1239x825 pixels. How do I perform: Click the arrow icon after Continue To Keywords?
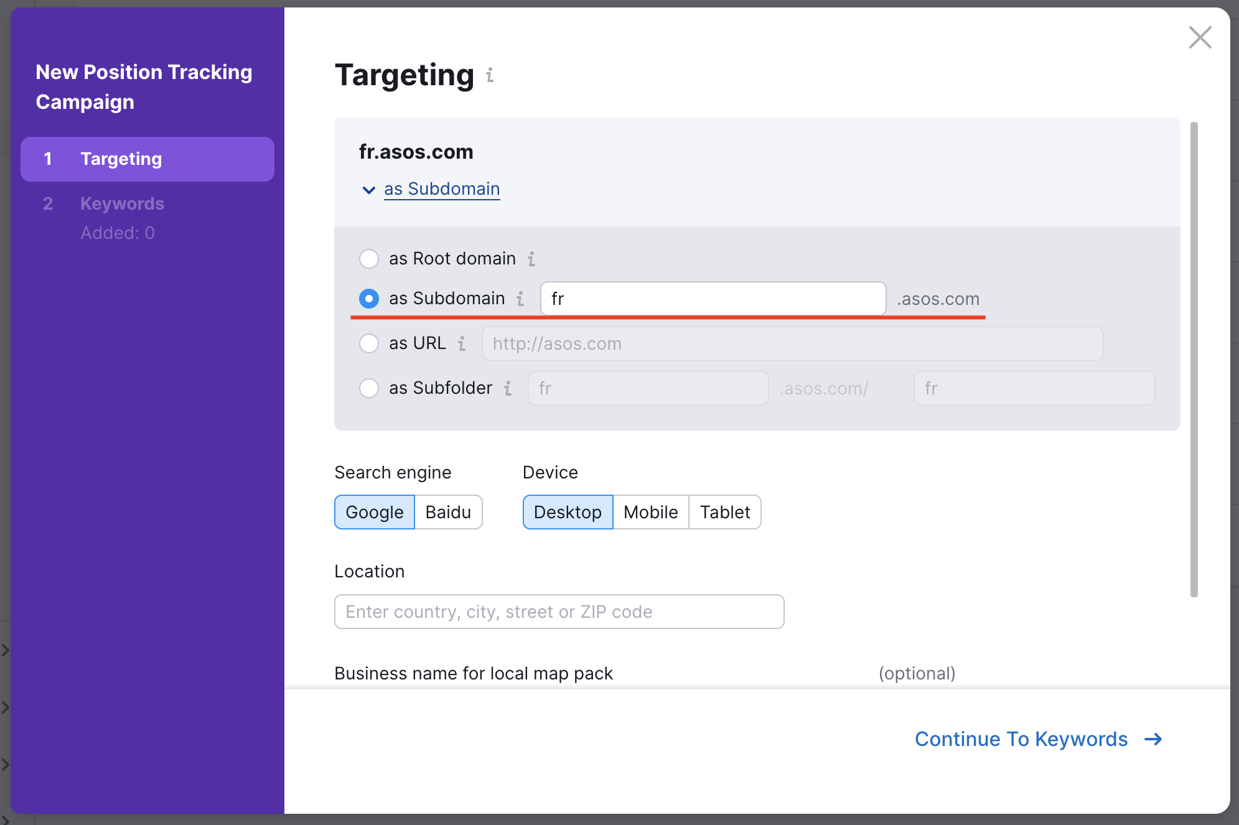[x=1153, y=739]
